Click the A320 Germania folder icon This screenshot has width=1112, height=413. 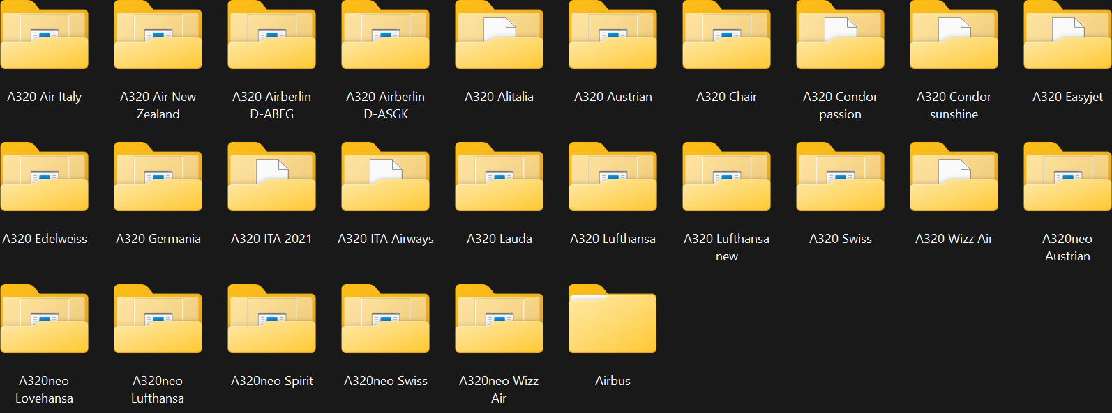point(158,177)
